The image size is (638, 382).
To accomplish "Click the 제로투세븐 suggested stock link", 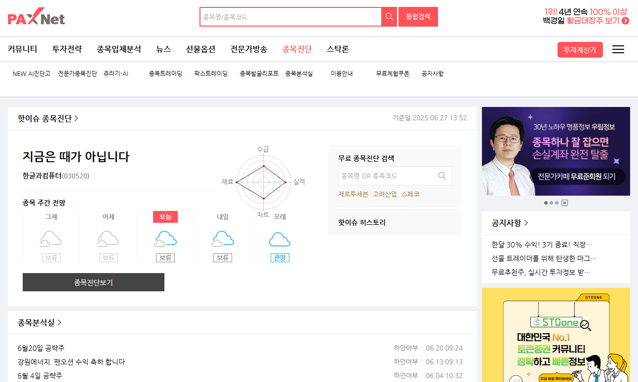I will click(353, 194).
